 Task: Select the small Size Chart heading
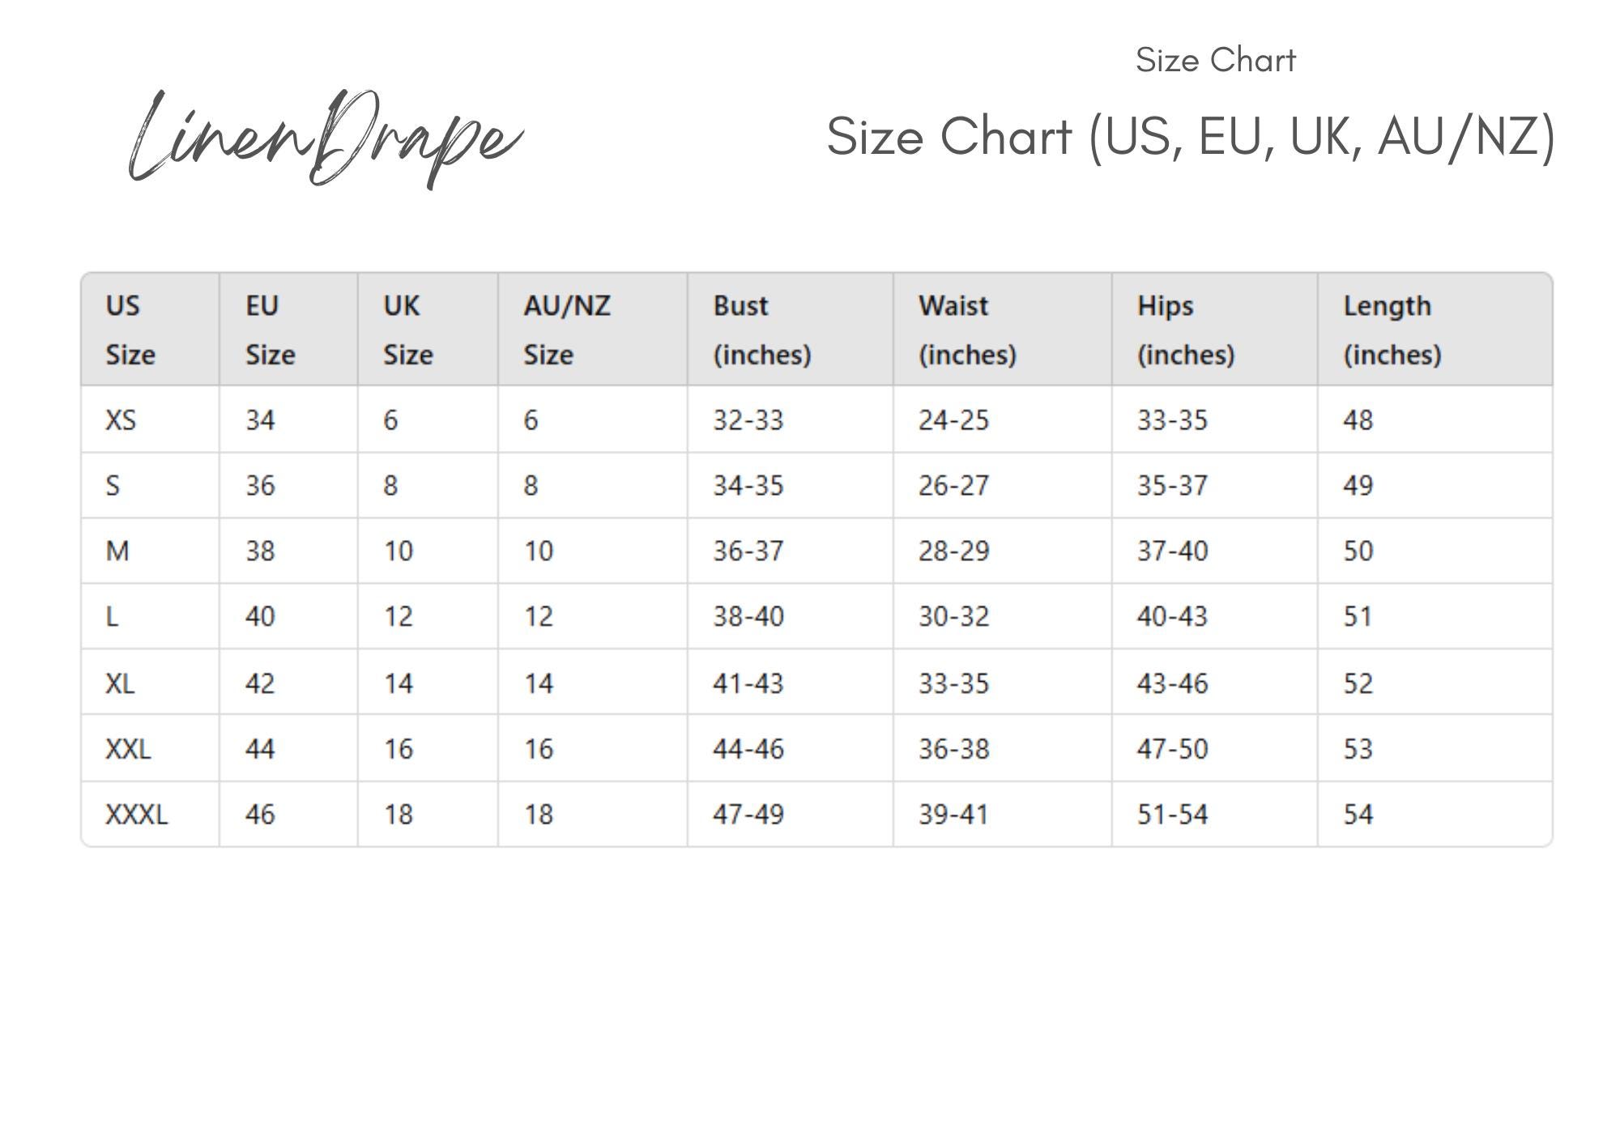pyautogui.click(x=1216, y=60)
